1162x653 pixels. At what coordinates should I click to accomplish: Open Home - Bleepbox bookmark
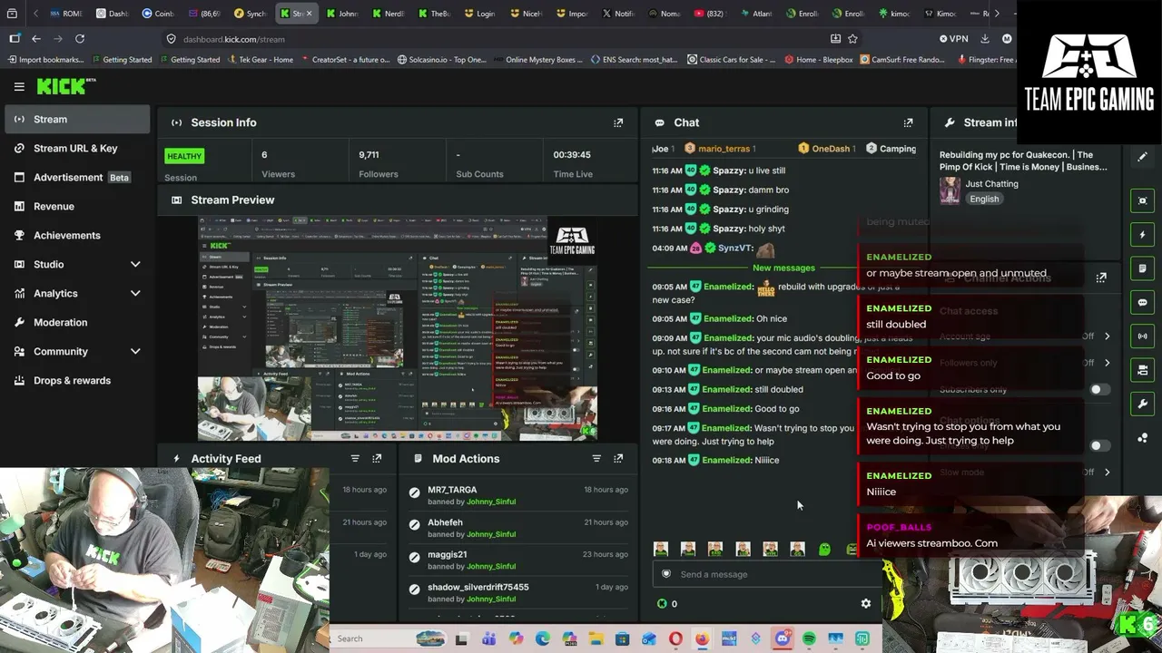[x=818, y=60]
